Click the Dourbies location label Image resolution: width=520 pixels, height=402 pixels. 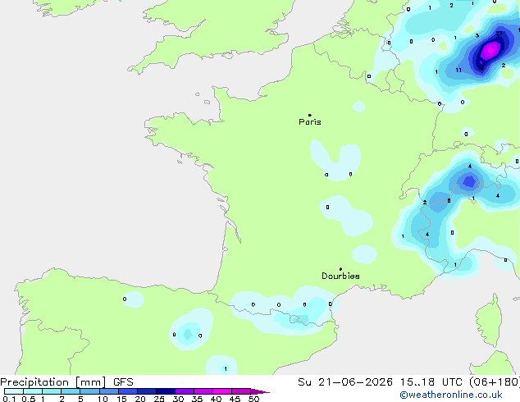pyautogui.click(x=340, y=276)
